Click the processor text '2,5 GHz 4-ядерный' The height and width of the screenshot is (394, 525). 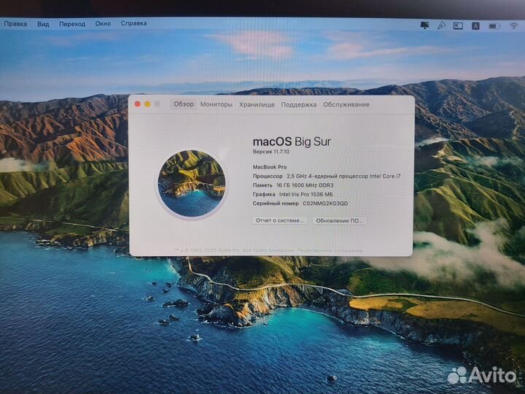(x=312, y=176)
